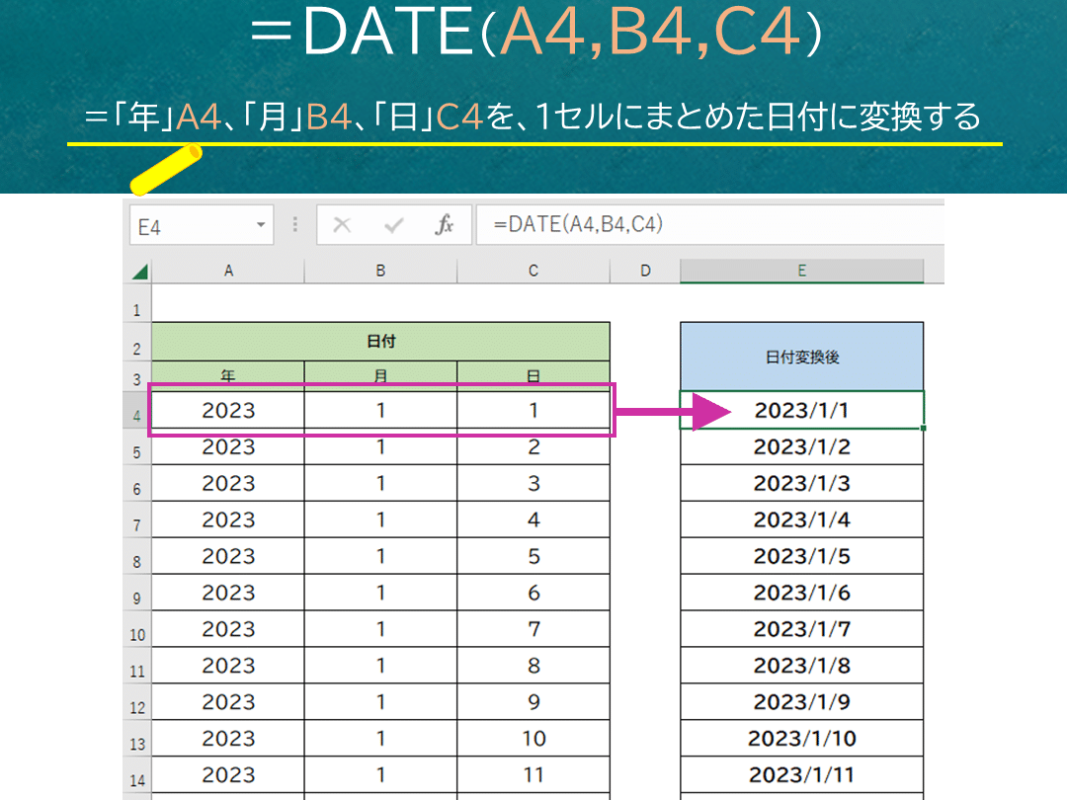1067x800 pixels.
Task: Select cell A4 containing 2023
Action: [227, 410]
